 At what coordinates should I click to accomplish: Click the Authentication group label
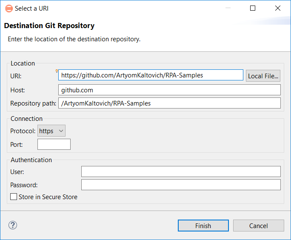click(31, 160)
